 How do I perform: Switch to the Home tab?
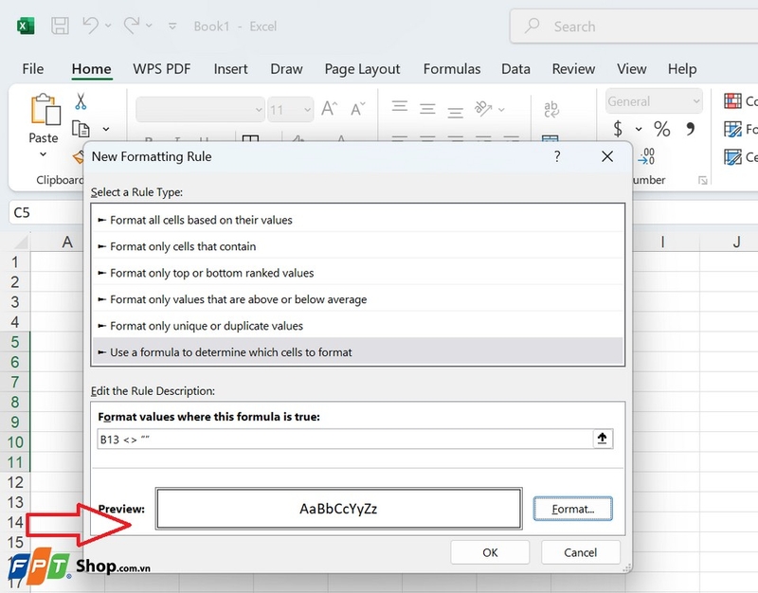point(91,69)
